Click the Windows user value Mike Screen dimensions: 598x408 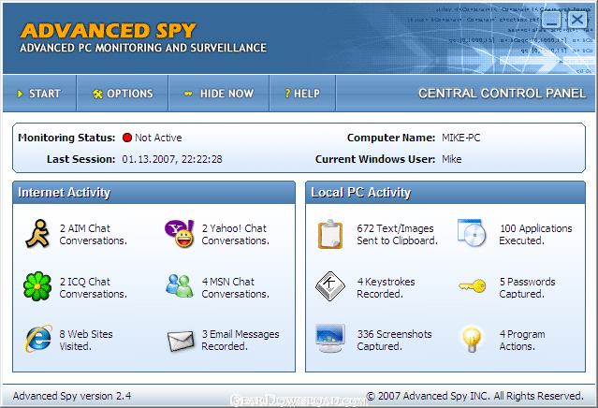(x=452, y=159)
